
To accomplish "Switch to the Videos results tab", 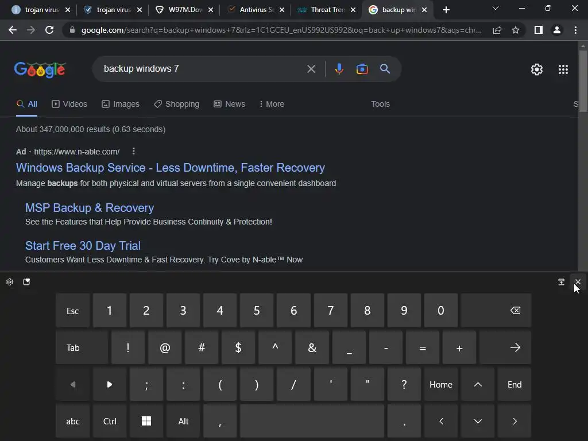I will tap(69, 104).
